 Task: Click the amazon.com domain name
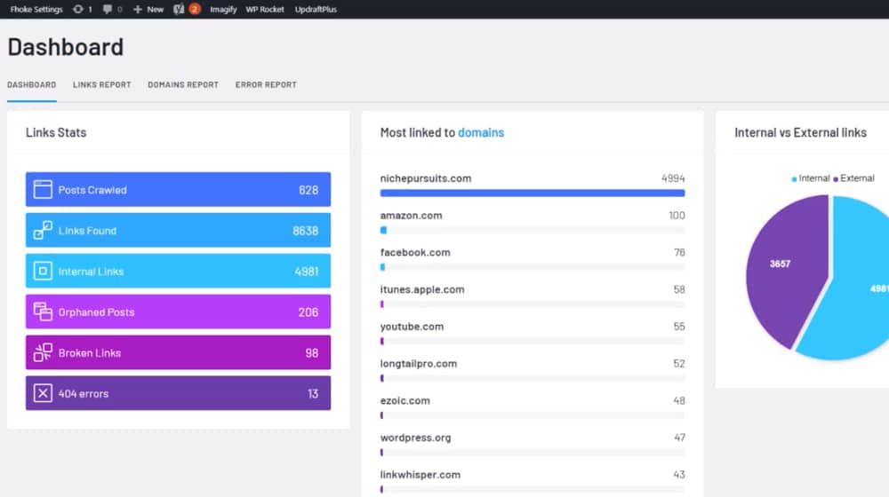tap(411, 216)
